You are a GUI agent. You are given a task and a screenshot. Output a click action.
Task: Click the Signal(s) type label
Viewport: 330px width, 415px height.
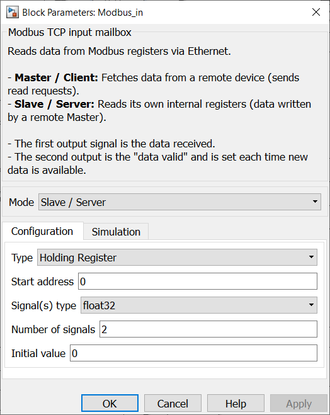pyautogui.click(x=43, y=305)
